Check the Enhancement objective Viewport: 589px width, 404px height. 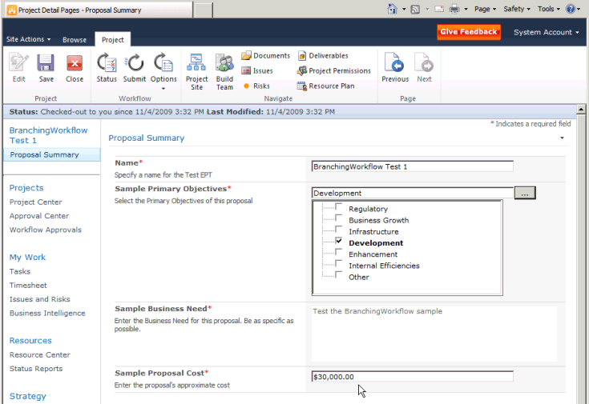click(x=339, y=252)
